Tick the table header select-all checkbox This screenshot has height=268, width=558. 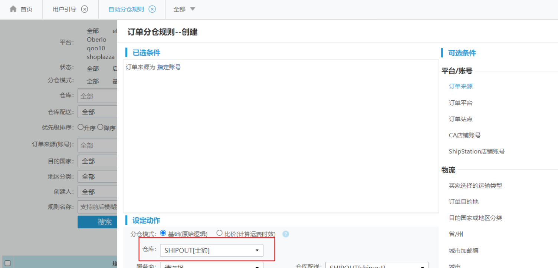click(7, 263)
